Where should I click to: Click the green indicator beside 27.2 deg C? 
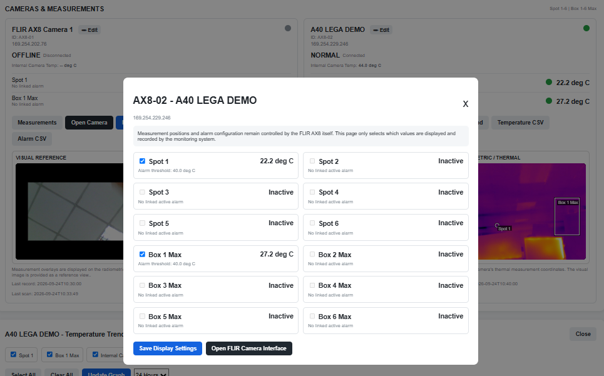(x=549, y=101)
